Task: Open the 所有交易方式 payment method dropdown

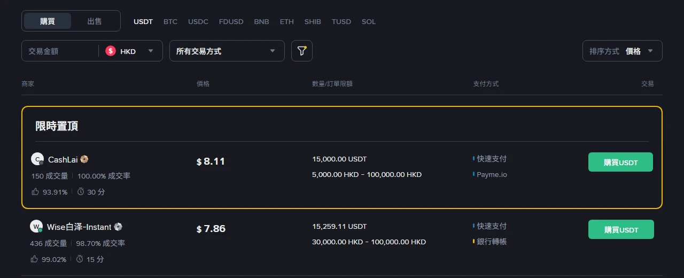Action: (227, 51)
